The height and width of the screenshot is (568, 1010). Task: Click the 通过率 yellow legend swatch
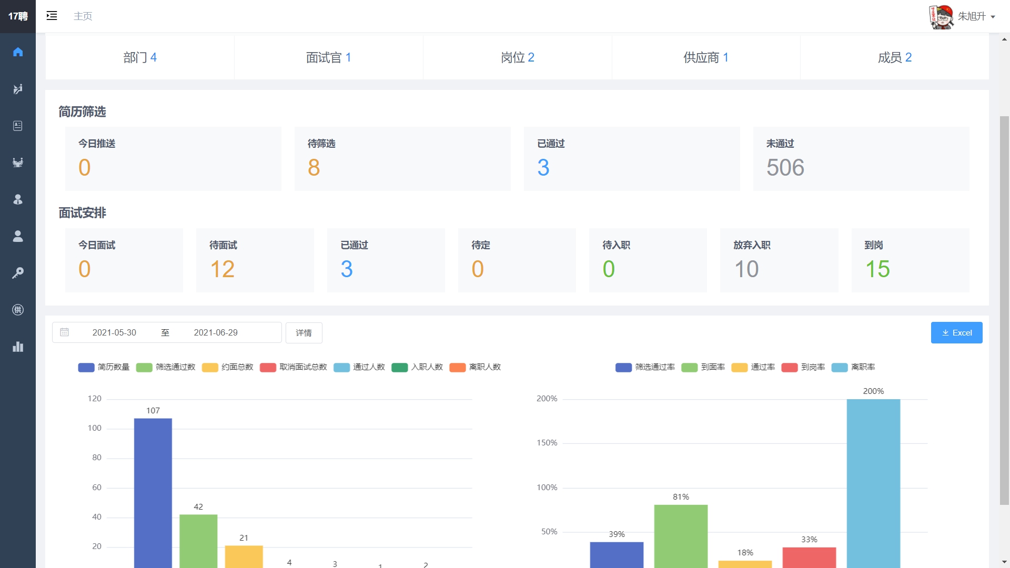tap(739, 367)
